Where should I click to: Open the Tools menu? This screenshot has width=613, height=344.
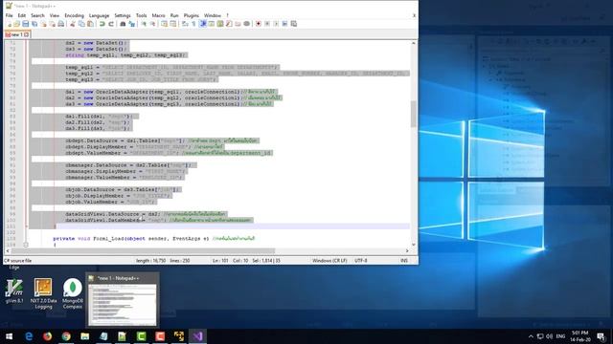tap(141, 15)
